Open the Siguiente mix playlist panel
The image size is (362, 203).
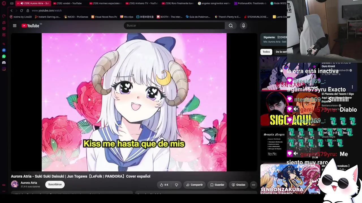(274, 39)
